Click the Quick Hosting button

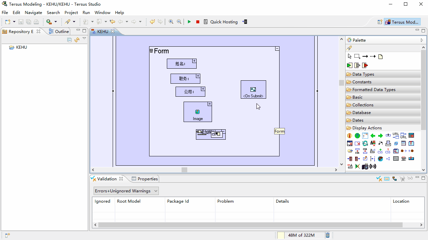coord(221,22)
